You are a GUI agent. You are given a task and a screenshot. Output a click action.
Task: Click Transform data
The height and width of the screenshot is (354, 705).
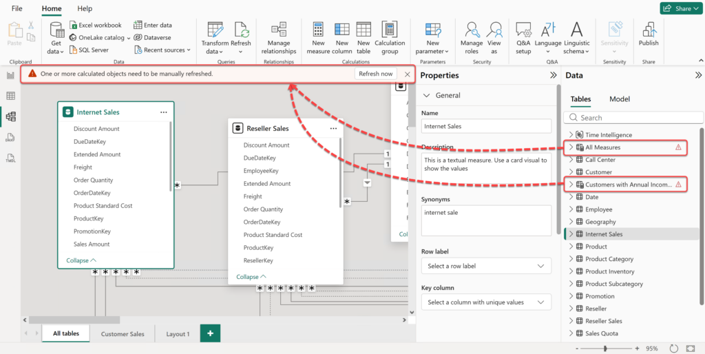click(215, 39)
